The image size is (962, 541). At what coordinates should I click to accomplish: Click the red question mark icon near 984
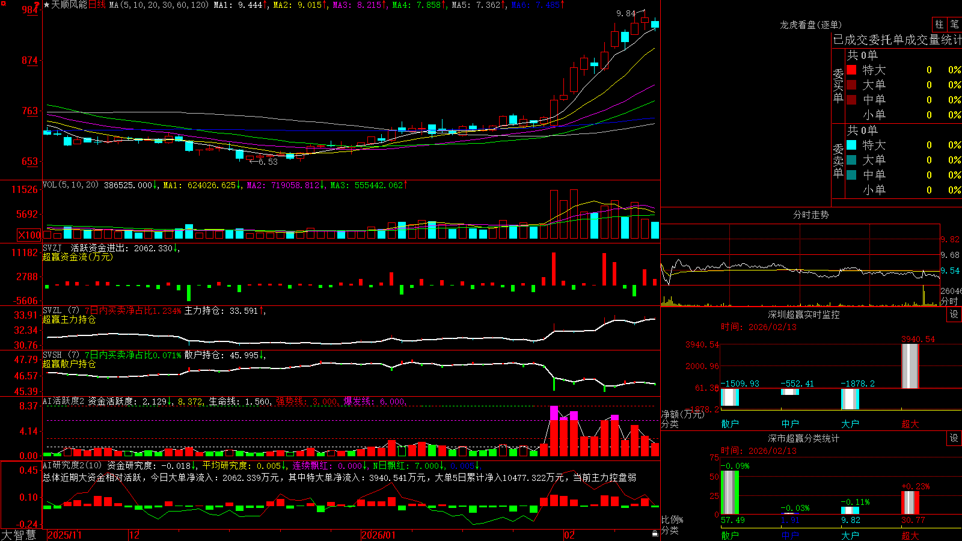[37, 5]
